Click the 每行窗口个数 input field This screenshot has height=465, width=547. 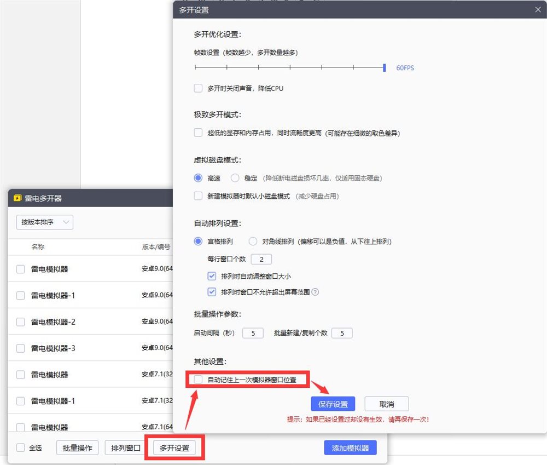261,259
